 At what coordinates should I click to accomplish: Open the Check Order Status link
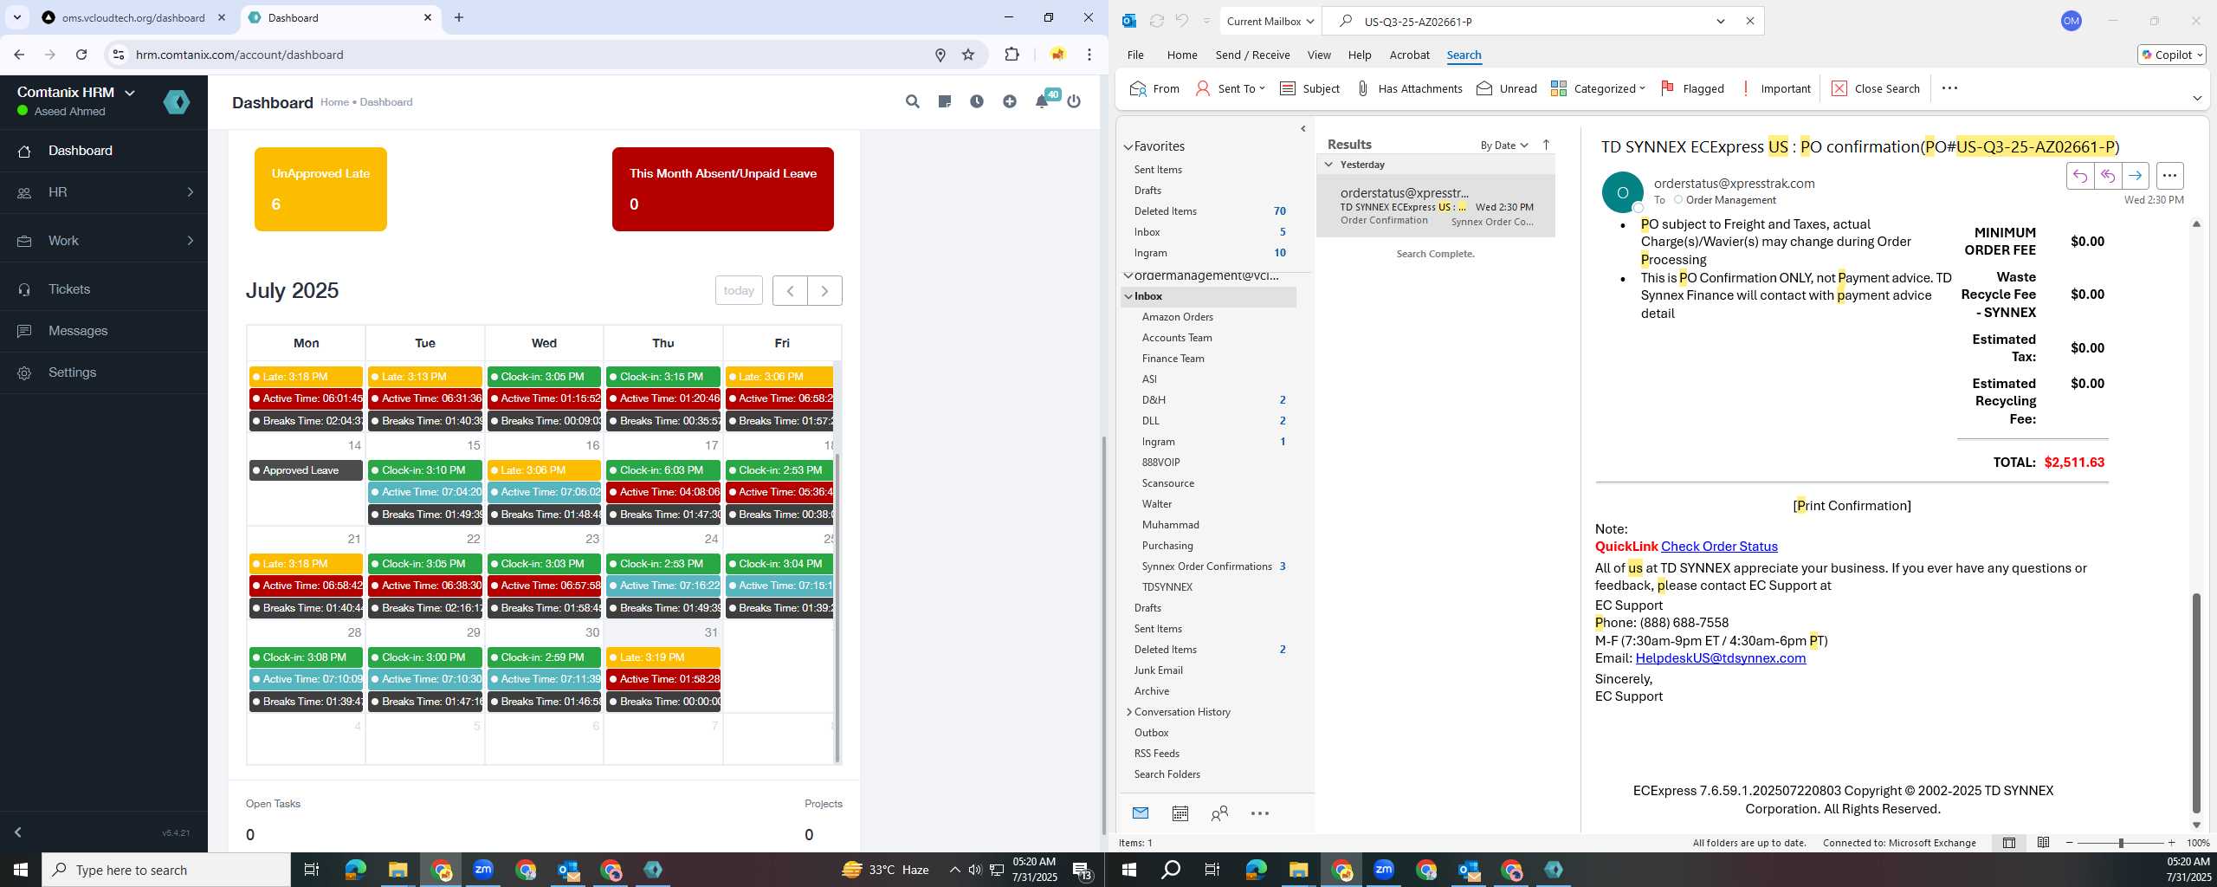pos(1719,547)
